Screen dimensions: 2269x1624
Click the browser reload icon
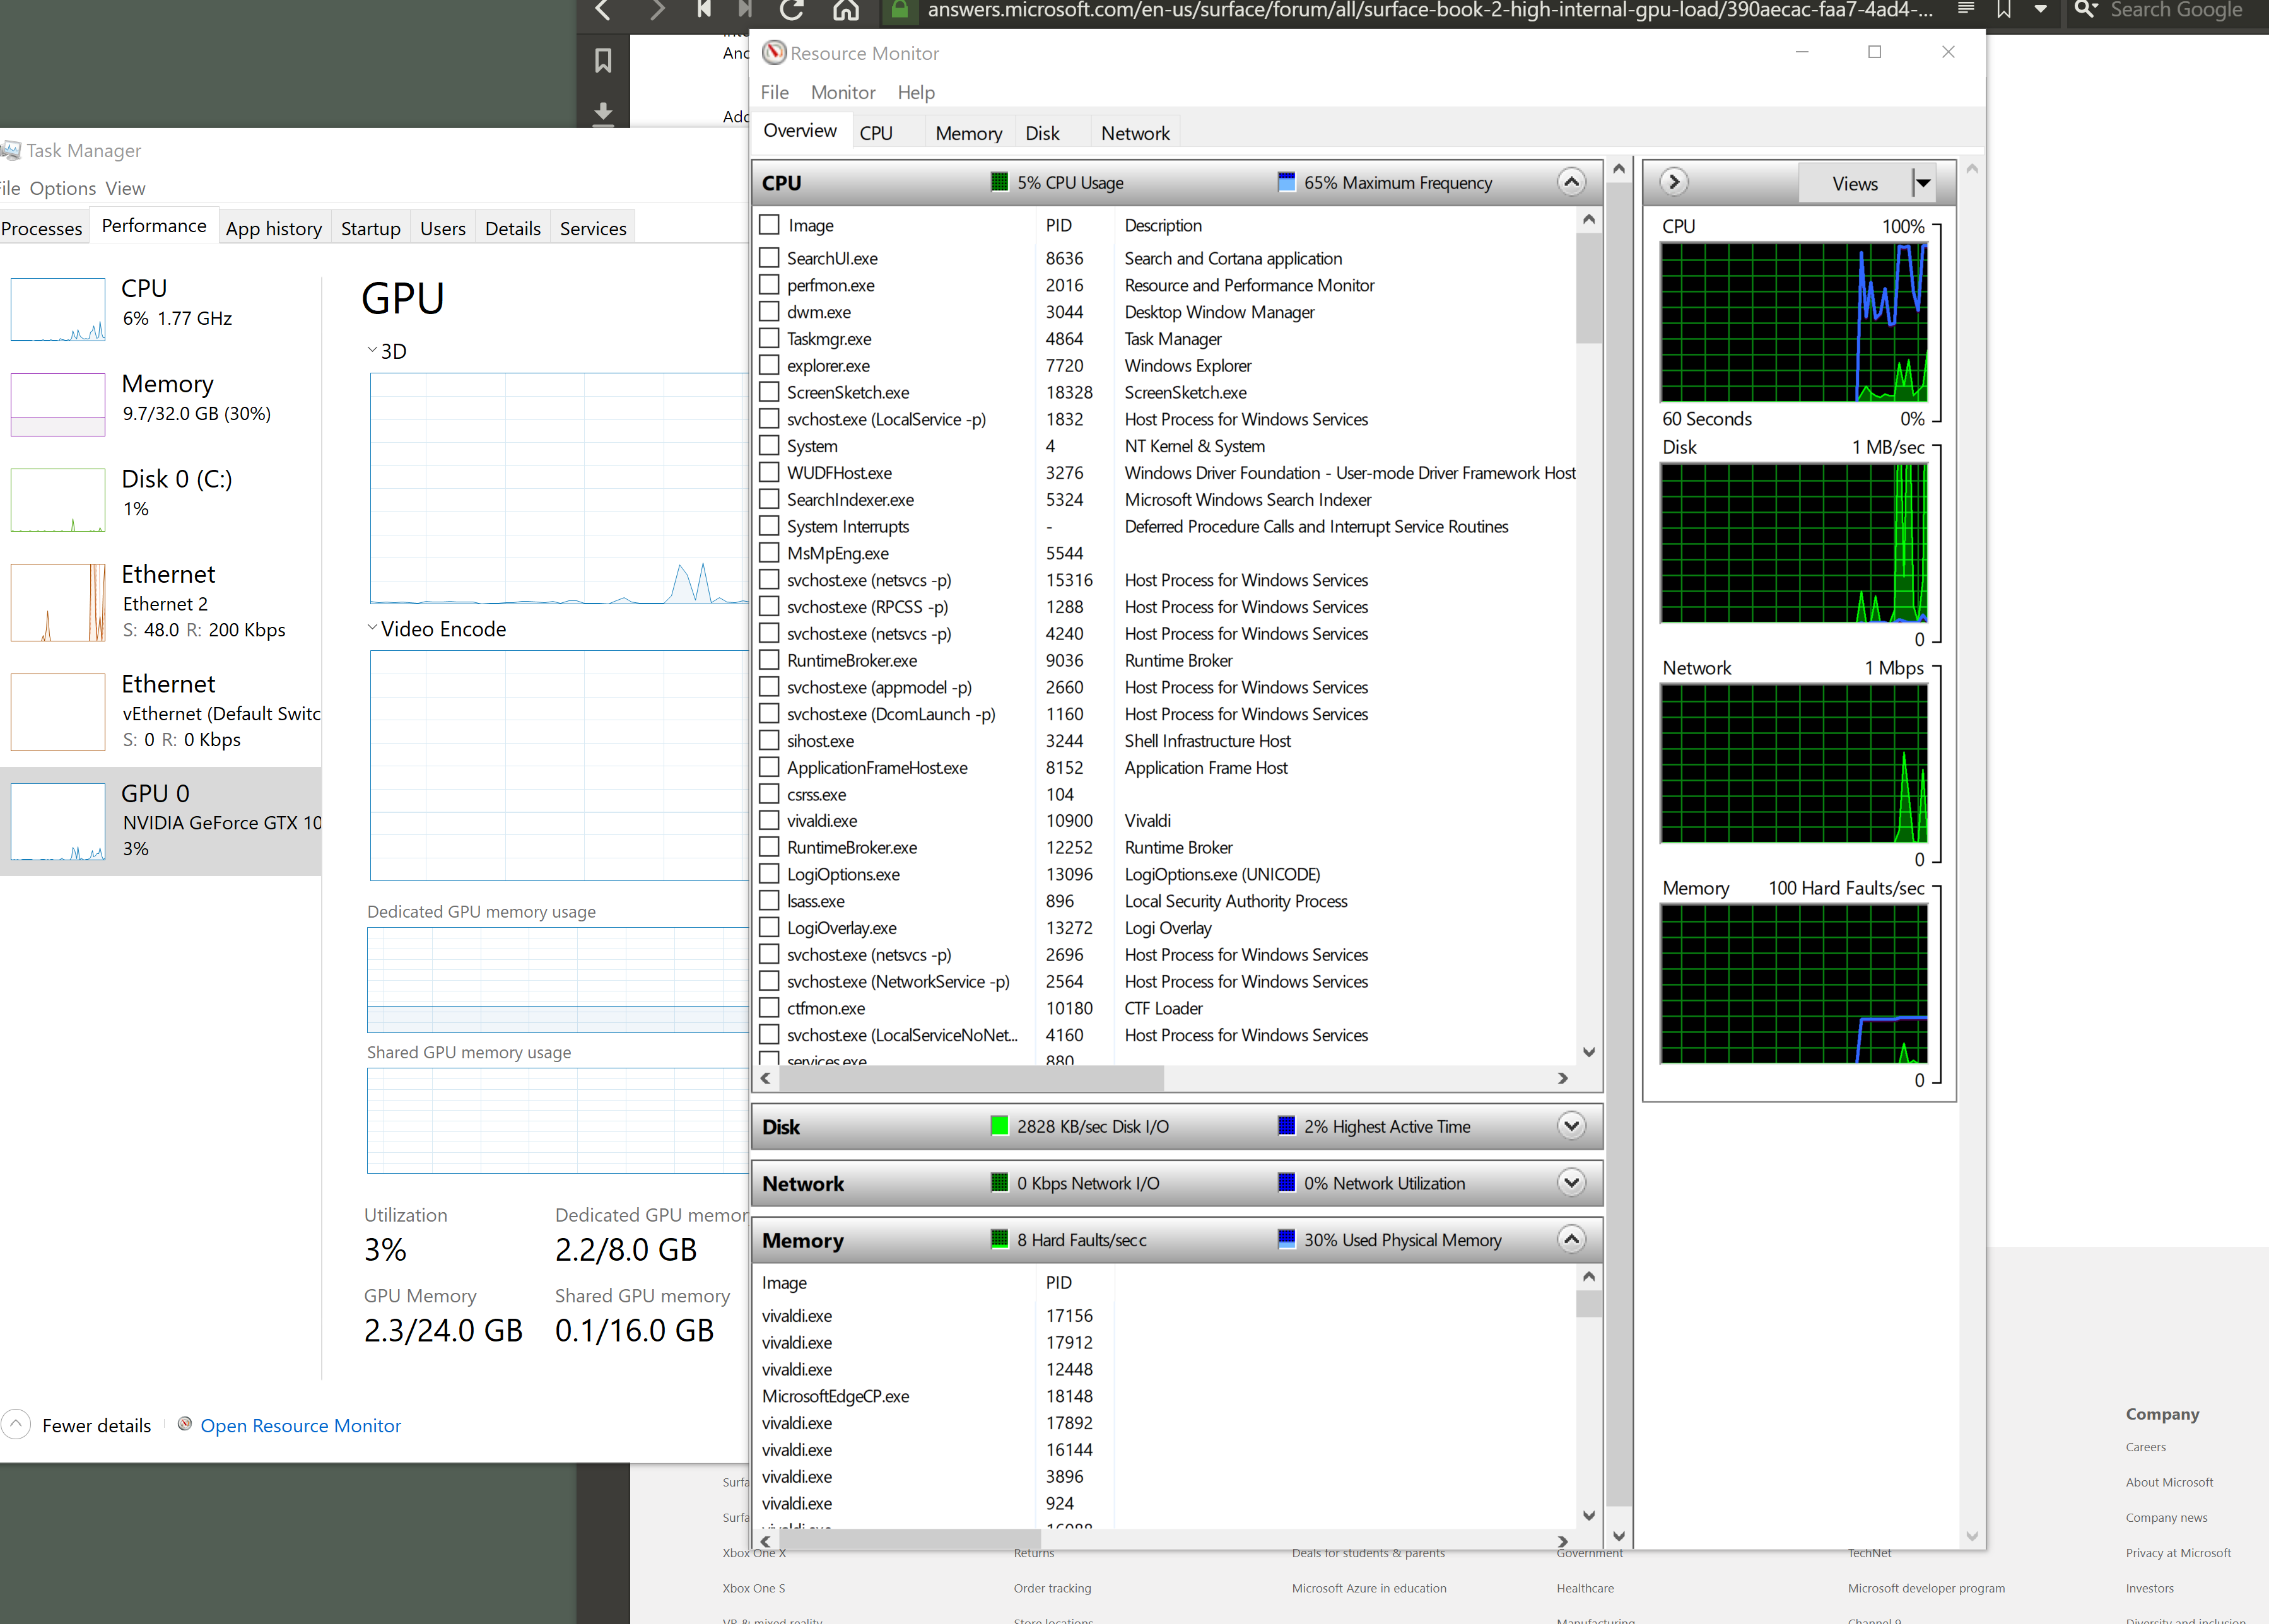791,10
